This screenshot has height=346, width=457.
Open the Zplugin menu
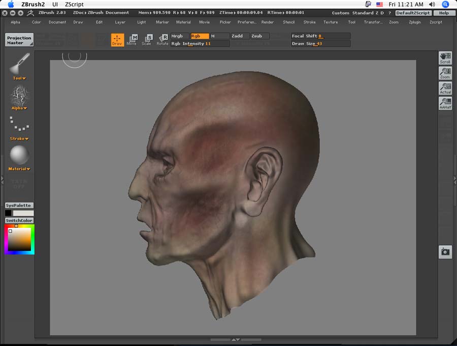414,22
